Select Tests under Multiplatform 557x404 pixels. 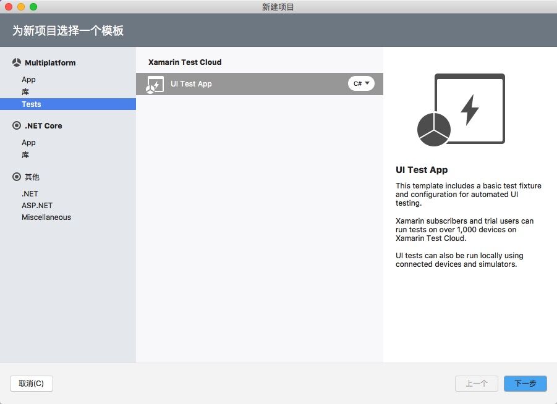[32, 104]
